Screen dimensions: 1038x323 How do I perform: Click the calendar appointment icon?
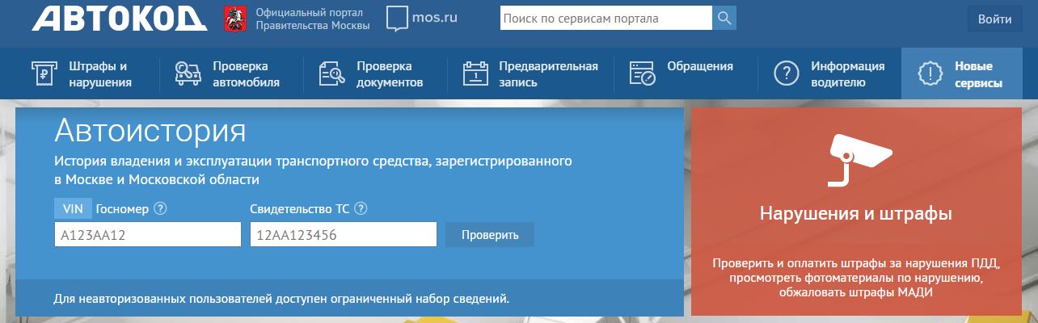pos(476,73)
